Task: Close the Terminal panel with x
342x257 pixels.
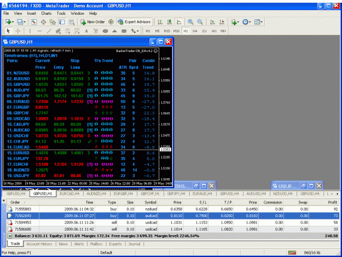Action: [3, 200]
